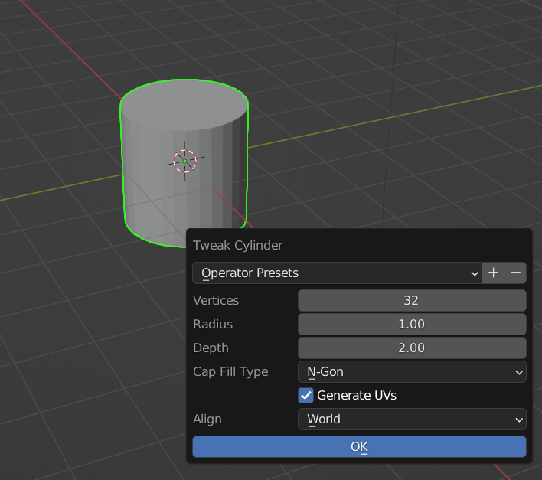Open the Operator Presets dropdown
This screenshot has width=542, height=480.
337,273
